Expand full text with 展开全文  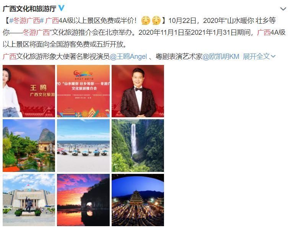259,57
